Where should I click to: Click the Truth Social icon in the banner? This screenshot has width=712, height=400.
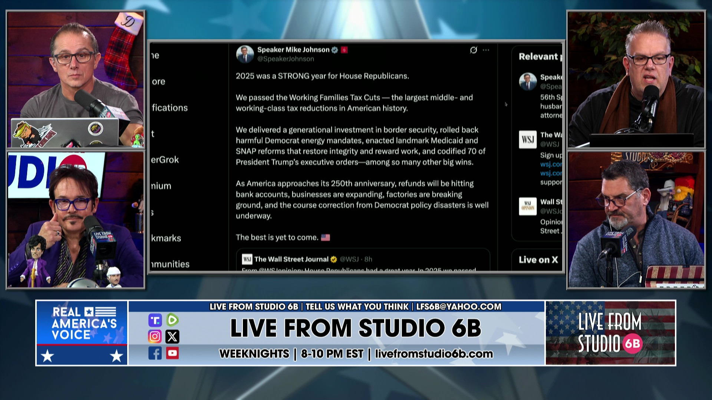[x=155, y=320]
